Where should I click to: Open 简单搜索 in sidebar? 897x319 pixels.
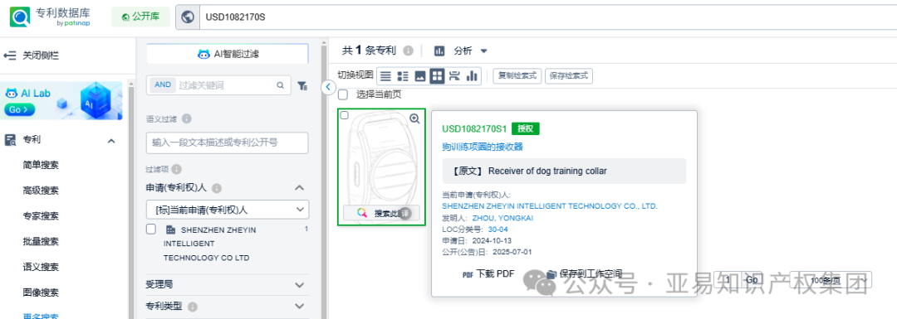tap(41, 165)
